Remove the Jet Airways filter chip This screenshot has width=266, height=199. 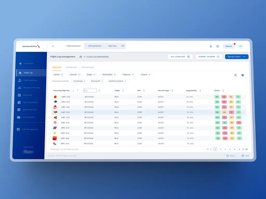coord(85,81)
